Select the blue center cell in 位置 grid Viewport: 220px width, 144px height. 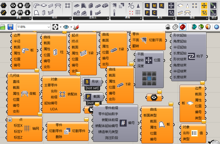point(149,78)
